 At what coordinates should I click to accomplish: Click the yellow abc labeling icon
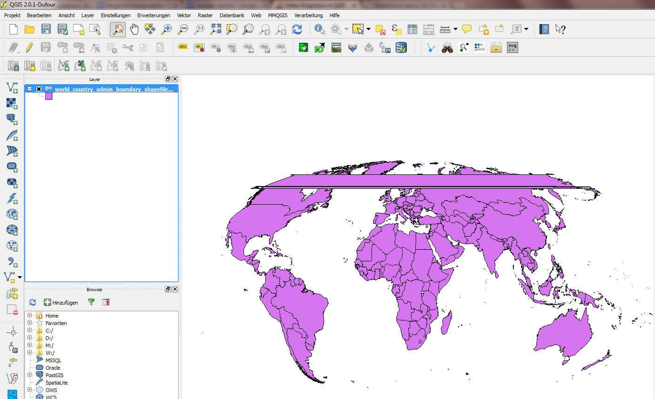(183, 47)
